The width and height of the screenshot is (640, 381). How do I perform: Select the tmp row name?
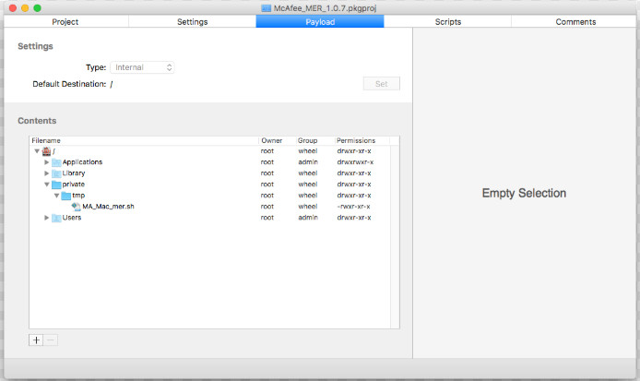click(78, 196)
